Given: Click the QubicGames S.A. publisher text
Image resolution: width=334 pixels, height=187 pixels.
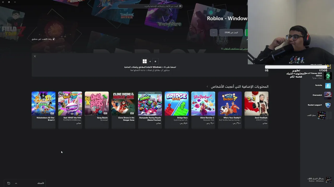Looking at the screenshot, I should 181,120.
